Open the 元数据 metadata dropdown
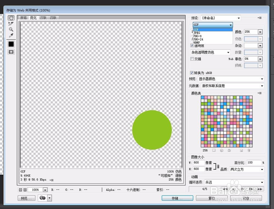 [233, 86]
